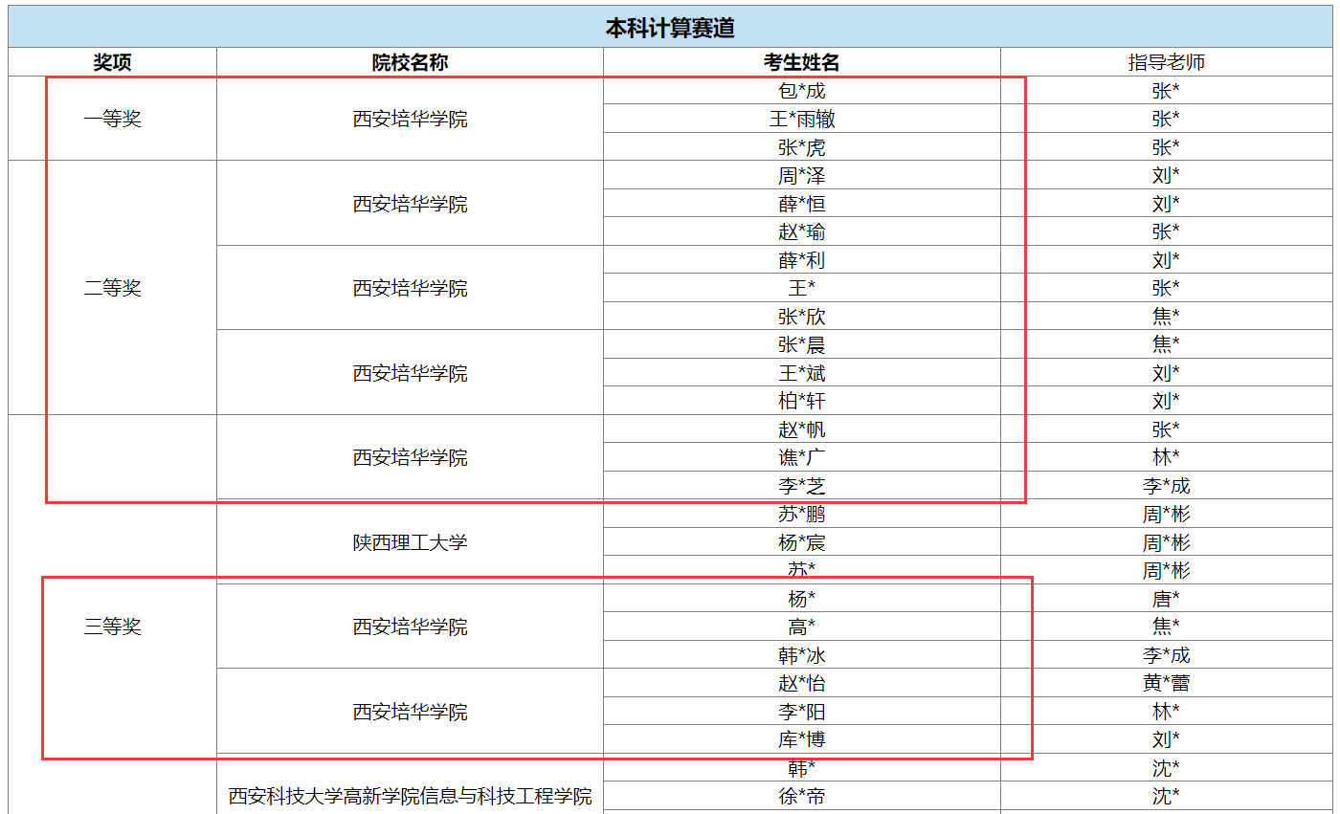
Task: Click student name 包*成
Action: point(801,91)
